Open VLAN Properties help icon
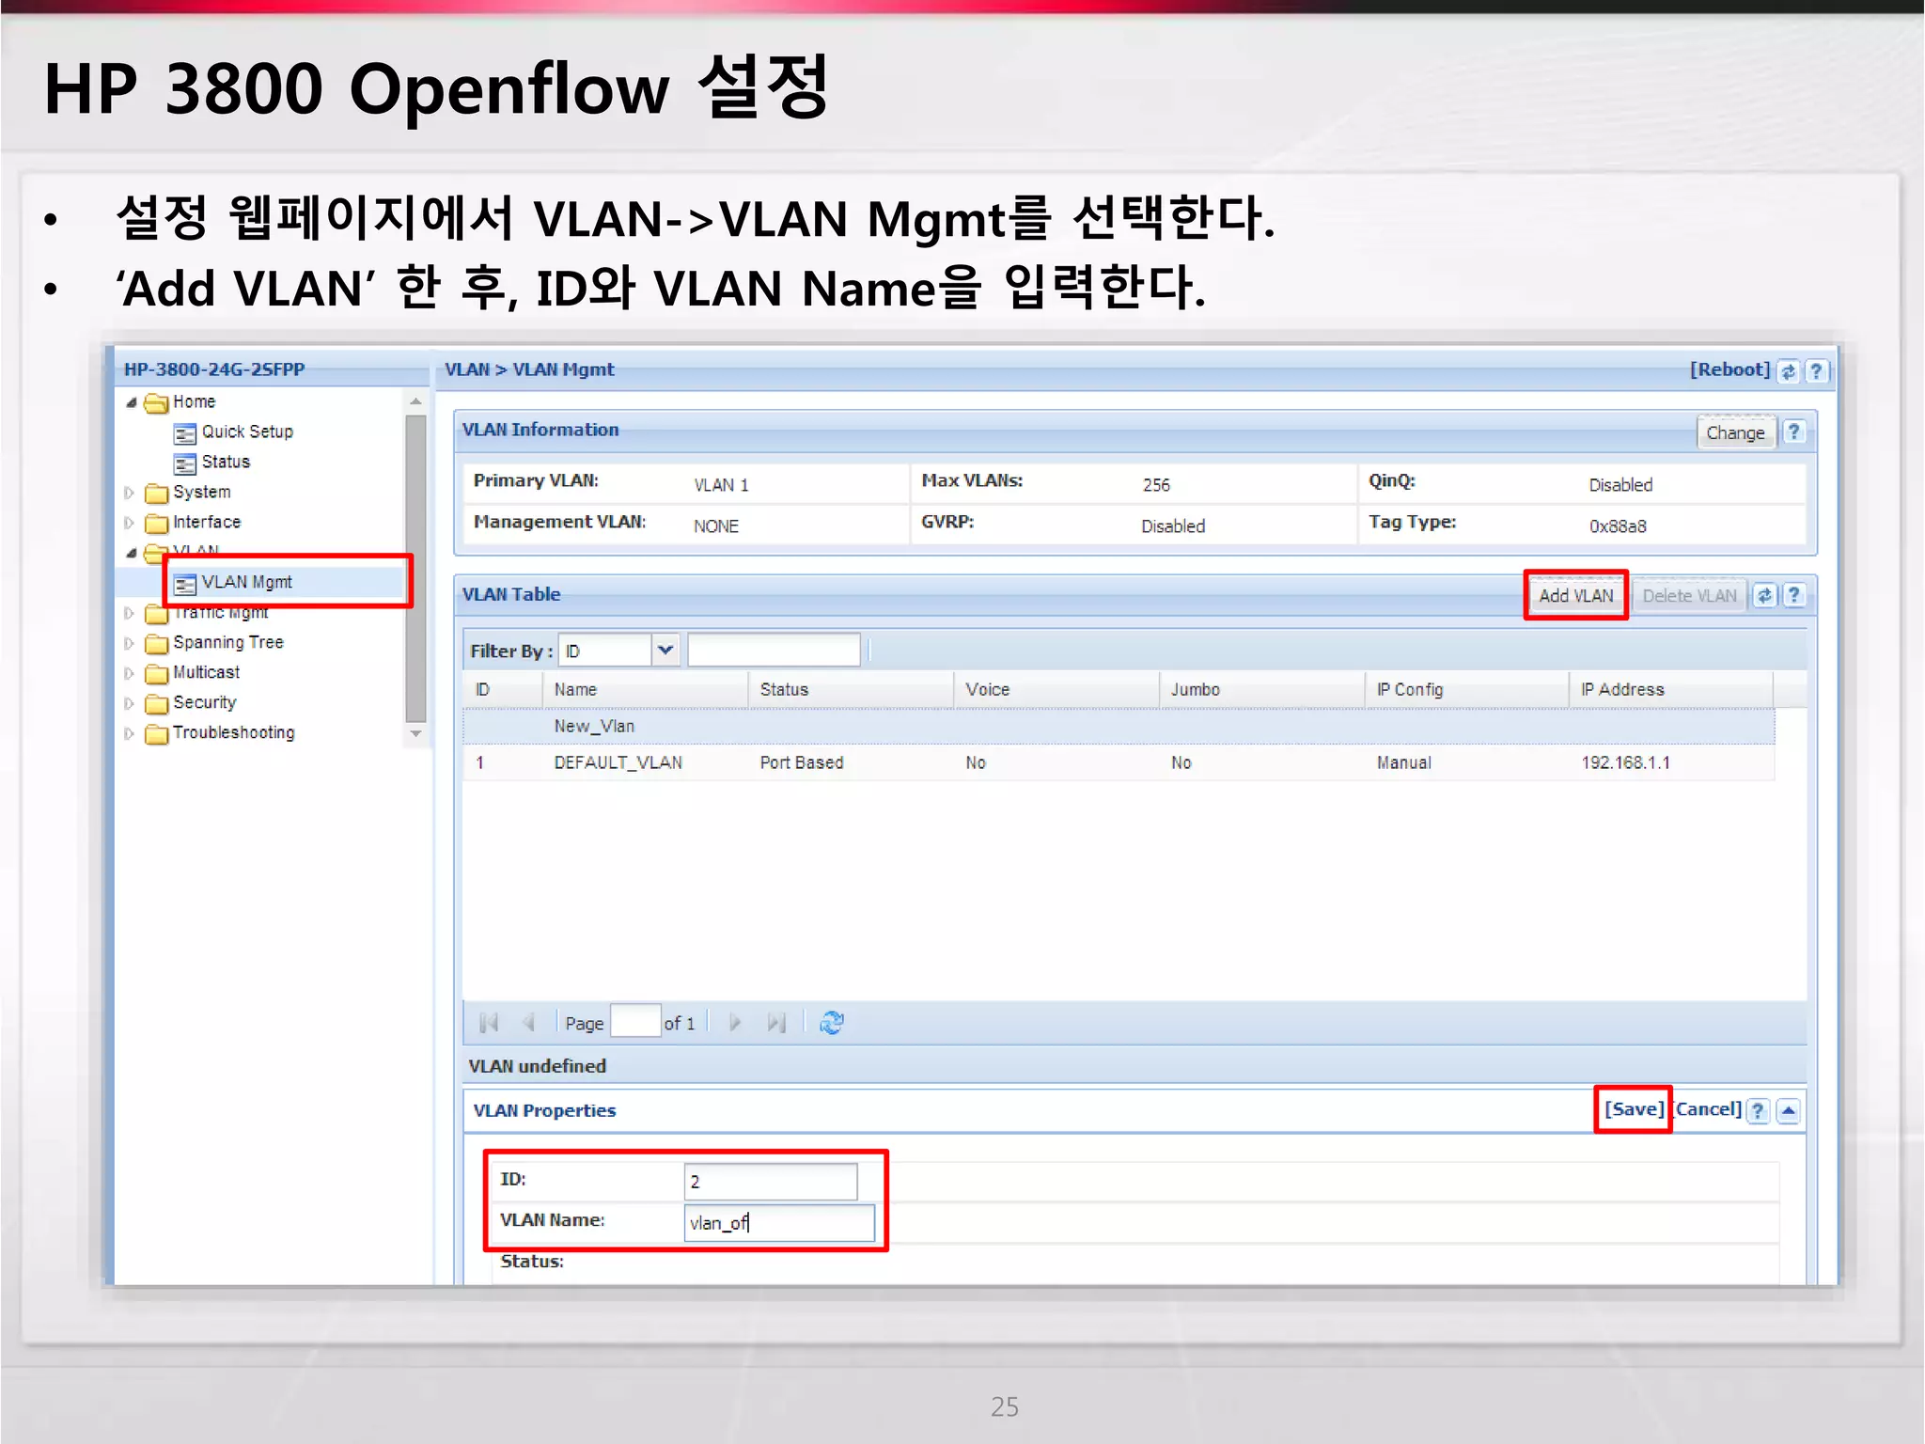The width and height of the screenshot is (1925, 1444). click(1758, 1110)
